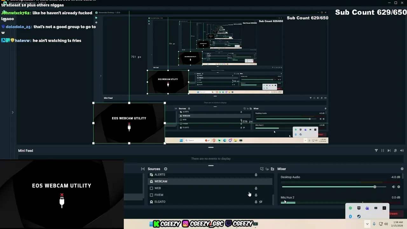Click the Mic/Aux 2 label
The image size is (407, 229).
[287, 198]
